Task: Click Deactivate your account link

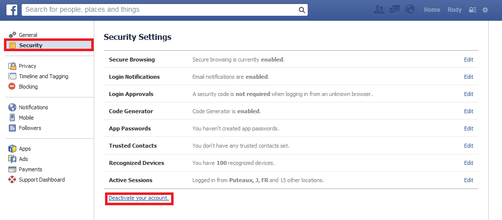Action: pos(139,198)
